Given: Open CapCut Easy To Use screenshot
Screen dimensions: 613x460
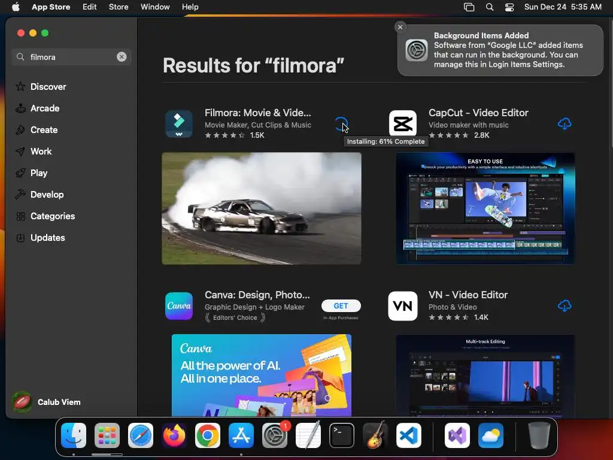Looking at the screenshot, I should point(485,208).
